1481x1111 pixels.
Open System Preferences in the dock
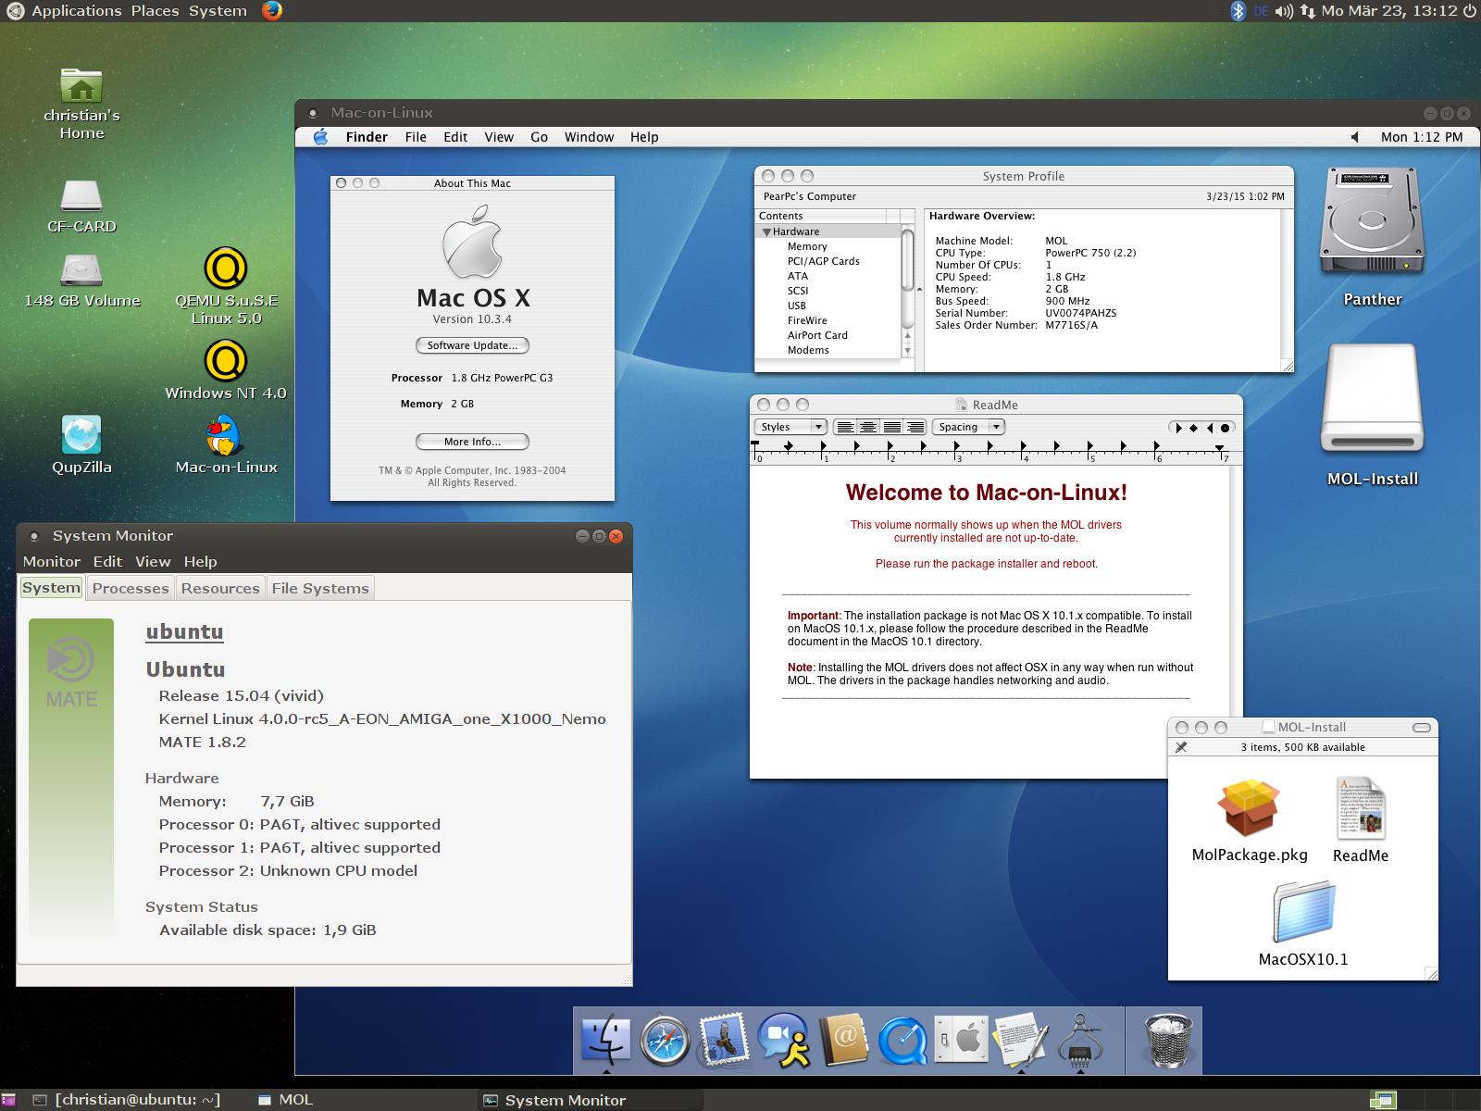pos(961,1039)
